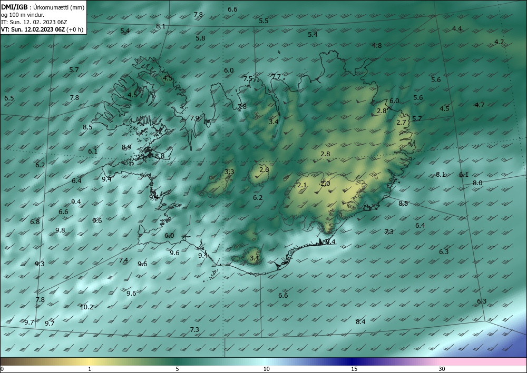The width and height of the screenshot is (527, 373).
Task: Click the 9.8 value on the map
Action: pos(60,230)
